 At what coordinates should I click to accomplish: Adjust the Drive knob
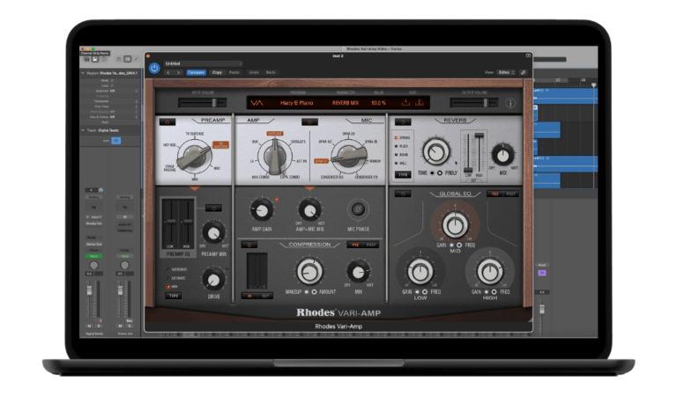(213, 279)
